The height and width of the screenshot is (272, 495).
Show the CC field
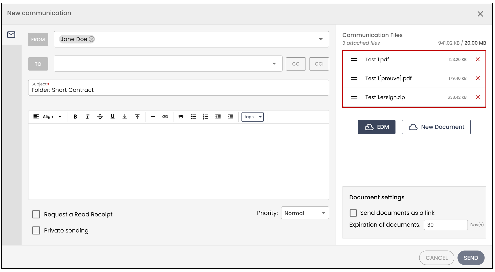pyautogui.click(x=296, y=64)
